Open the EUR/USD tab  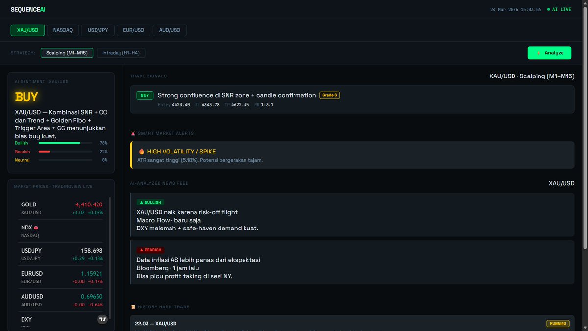(134, 30)
